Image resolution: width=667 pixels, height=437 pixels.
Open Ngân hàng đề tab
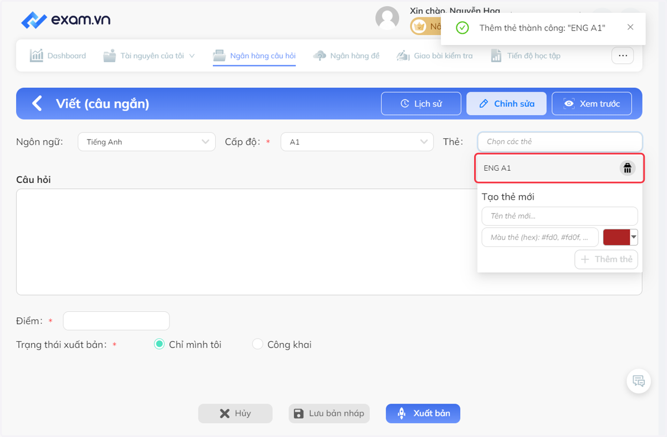346,56
